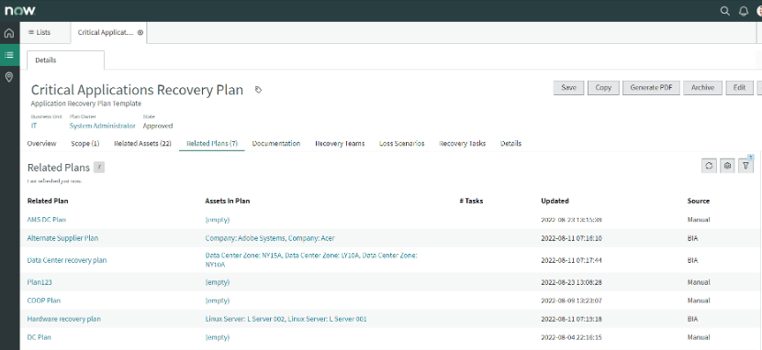Click the Save button
This screenshot has width=762, height=350.
pos(568,88)
